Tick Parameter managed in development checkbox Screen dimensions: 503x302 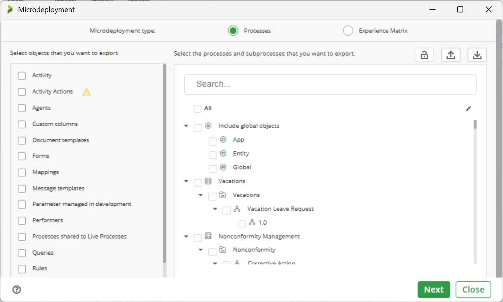[x=22, y=205]
